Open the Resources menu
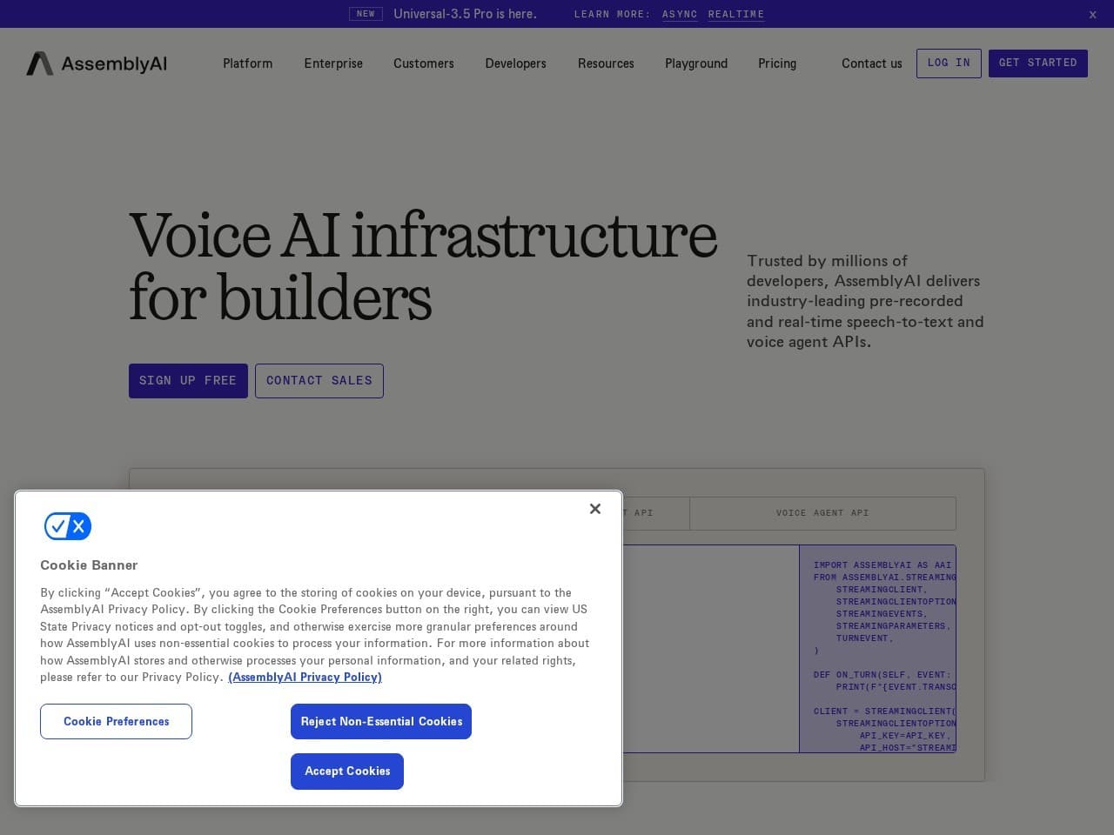 (x=606, y=63)
